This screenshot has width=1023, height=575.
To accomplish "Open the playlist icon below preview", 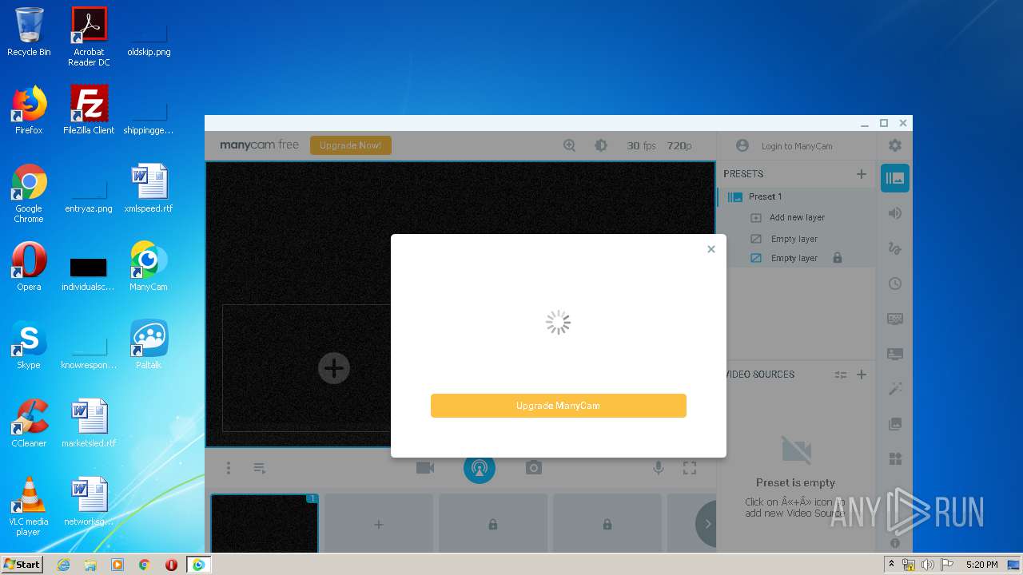I will (260, 468).
